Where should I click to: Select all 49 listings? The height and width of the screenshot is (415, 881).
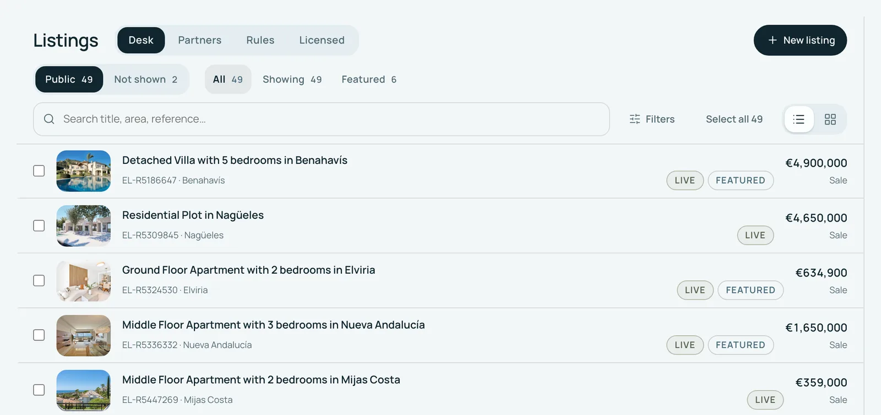point(734,119)
